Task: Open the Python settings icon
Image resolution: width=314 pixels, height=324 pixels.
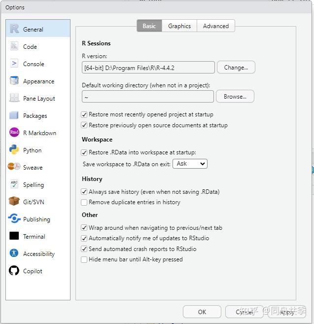Action: pos(14,149)
